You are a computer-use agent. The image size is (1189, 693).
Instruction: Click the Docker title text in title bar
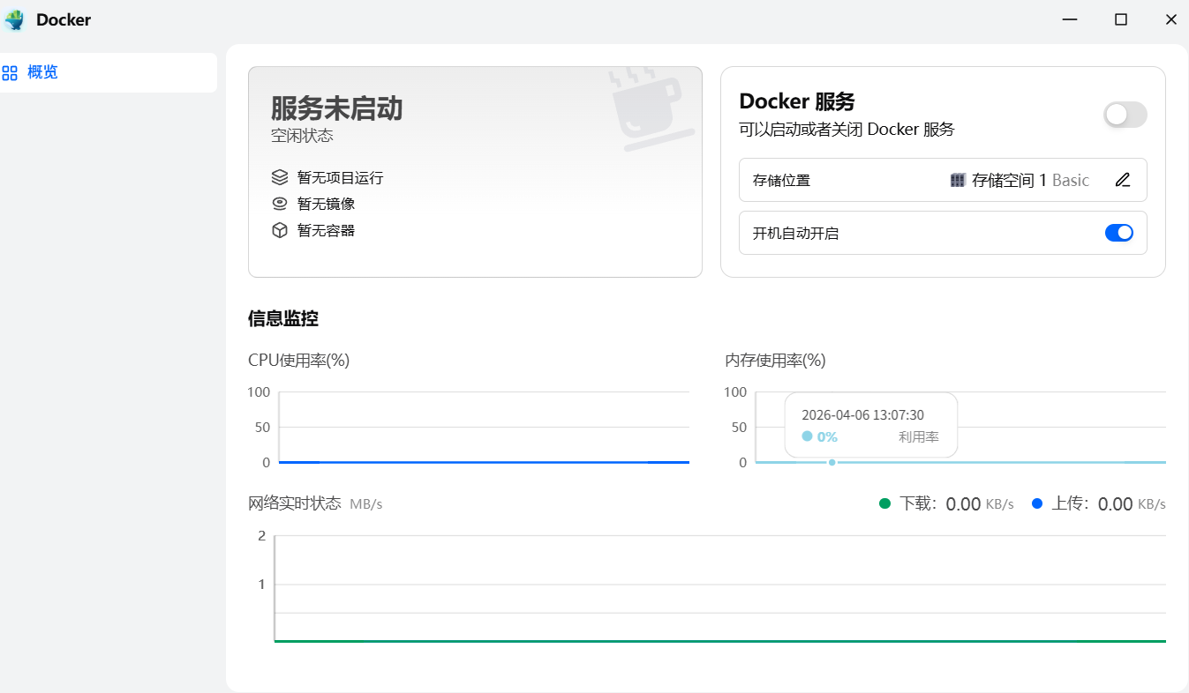coord(64,19)
